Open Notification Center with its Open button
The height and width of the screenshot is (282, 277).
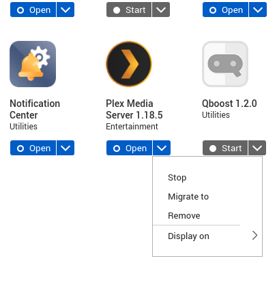(33, 148)
